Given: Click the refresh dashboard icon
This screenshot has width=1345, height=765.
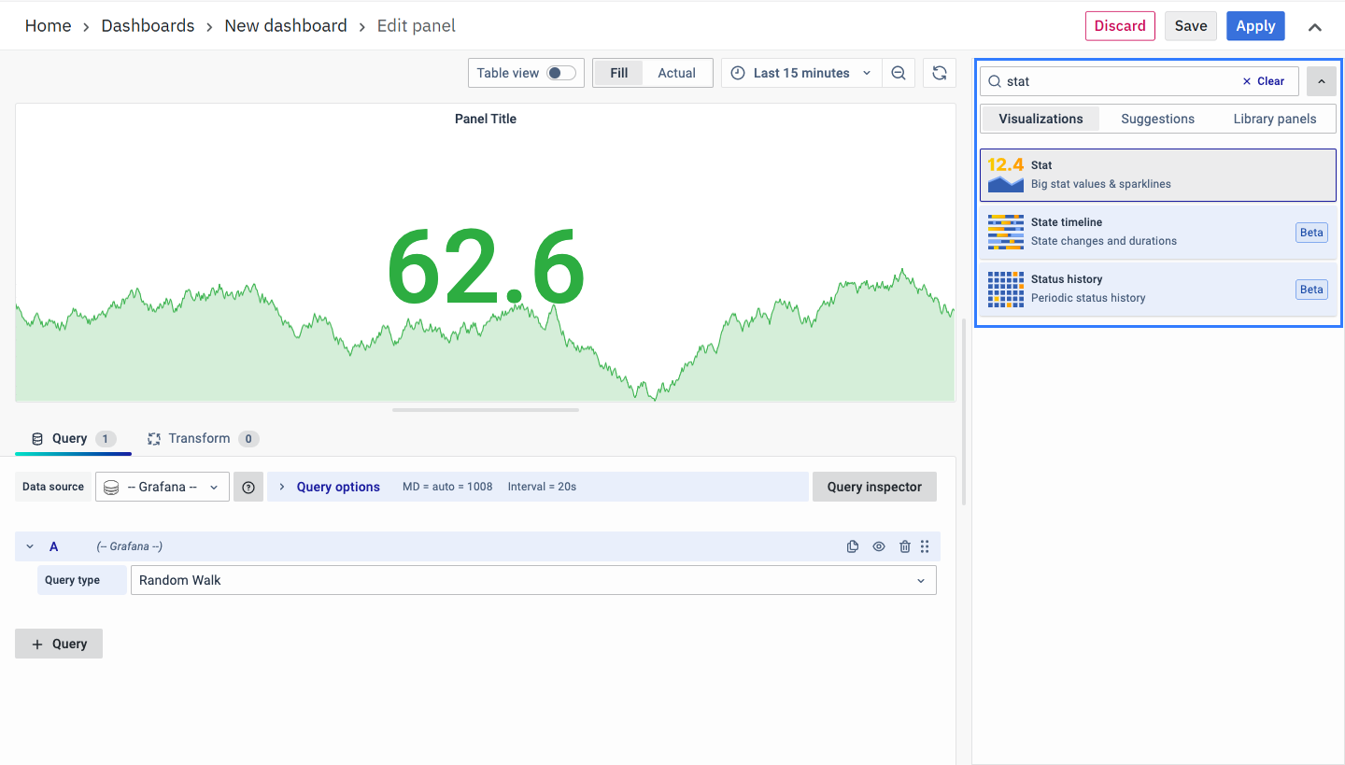Looking at the screenshot, I should [x=940, y=73].
